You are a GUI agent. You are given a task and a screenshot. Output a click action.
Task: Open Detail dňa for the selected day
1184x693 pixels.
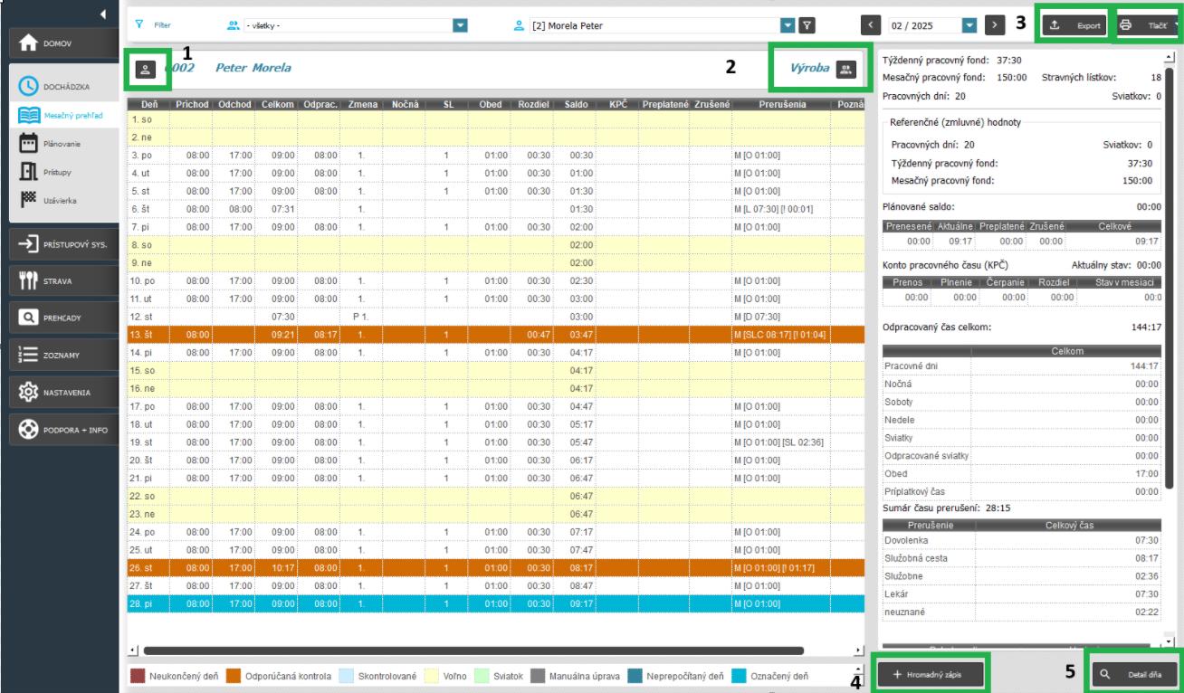(1135, 673)
